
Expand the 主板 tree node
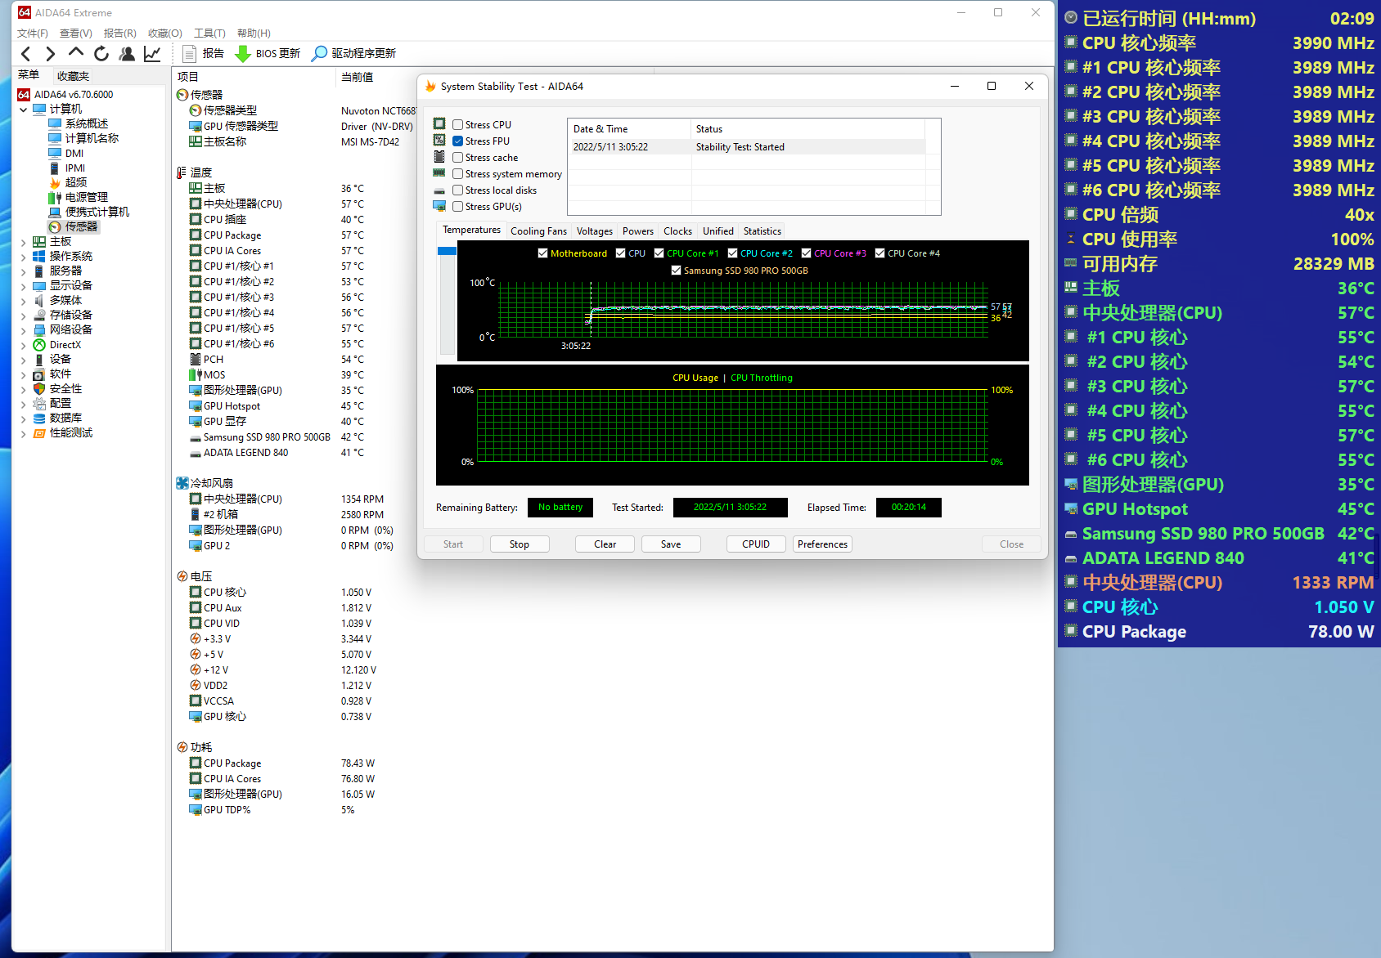[x=23, y=242]
